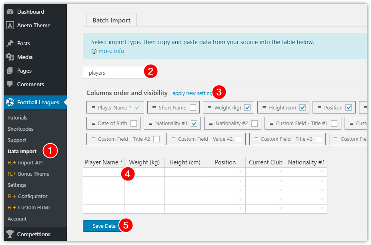Open Current Club dropdown in last table row
371x245 pixels.
pyautogui.click(x=281, y=209)
